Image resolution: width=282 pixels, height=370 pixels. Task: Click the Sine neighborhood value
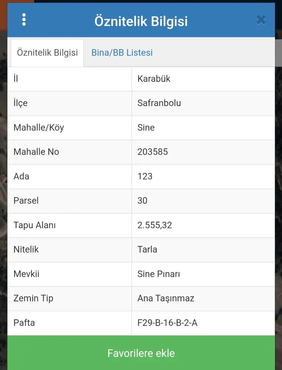pos(146,128)
